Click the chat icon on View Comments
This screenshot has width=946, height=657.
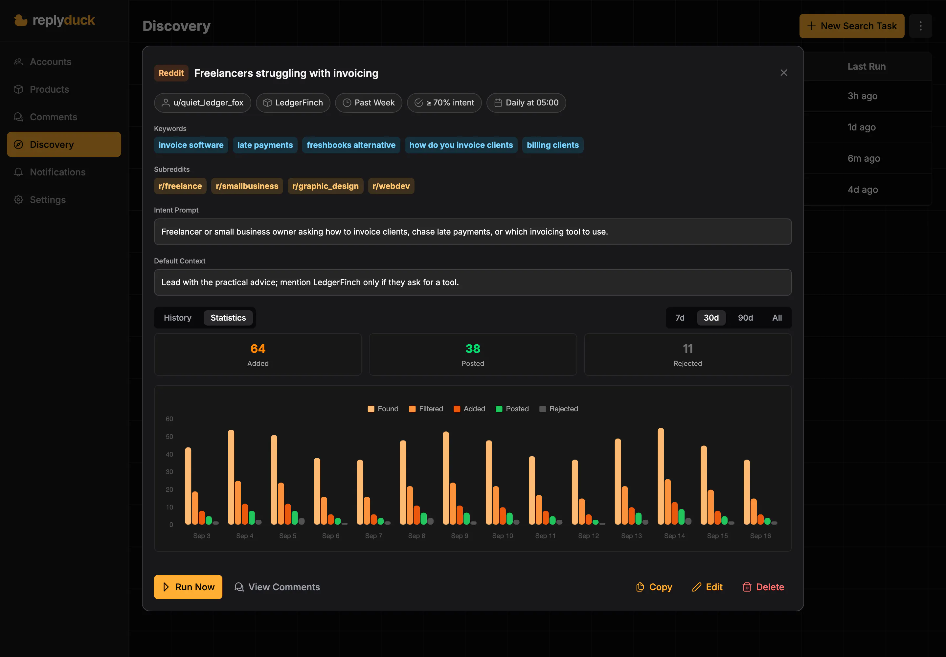239,587
